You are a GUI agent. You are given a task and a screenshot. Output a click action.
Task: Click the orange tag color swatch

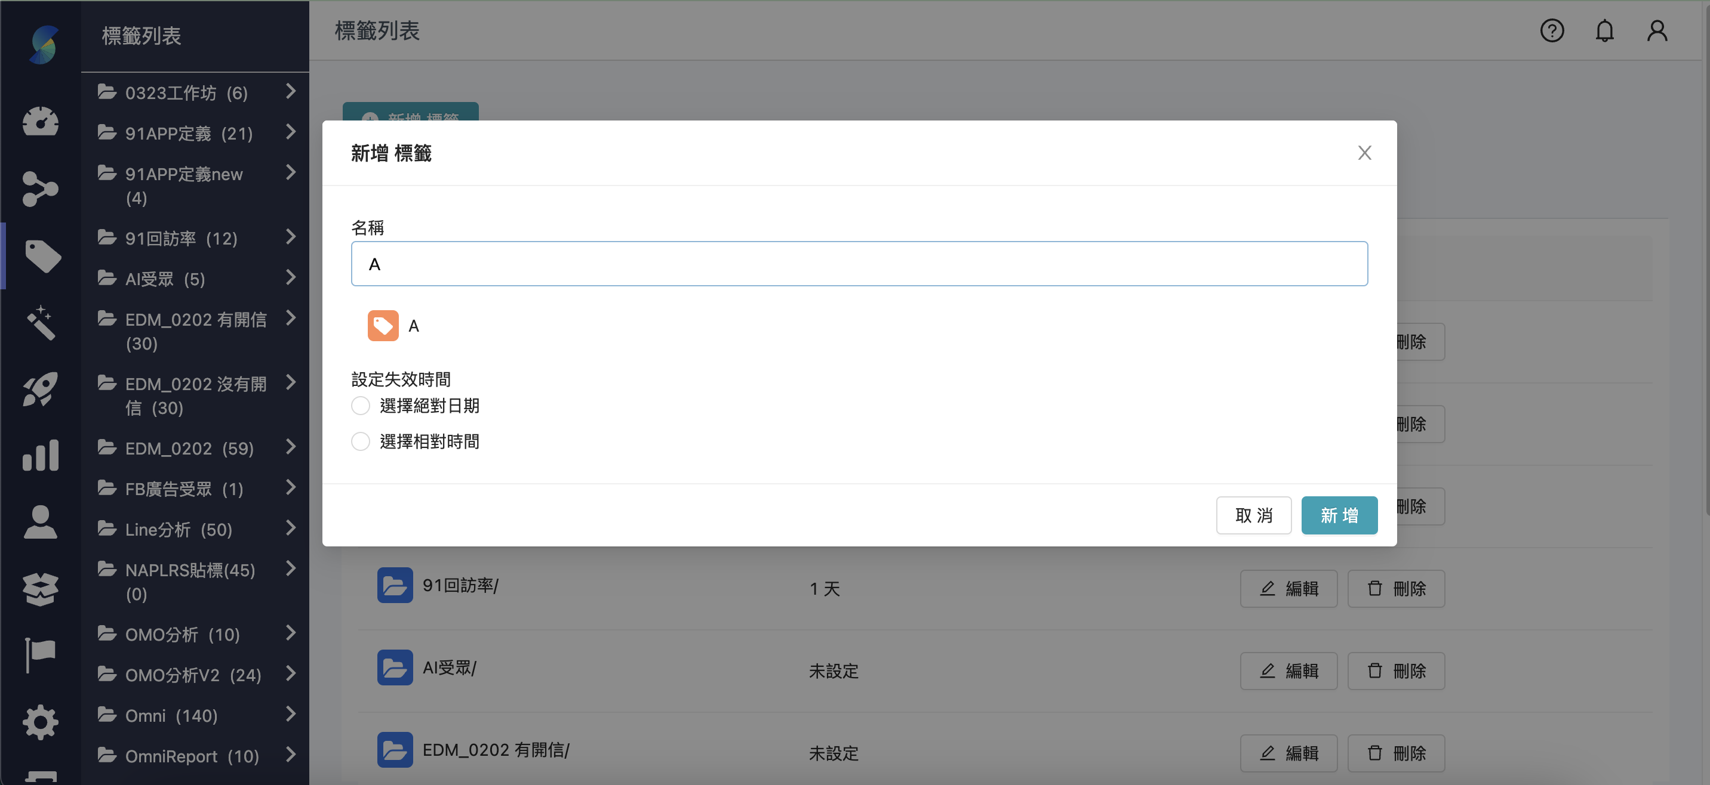click(x=383, y=326)
